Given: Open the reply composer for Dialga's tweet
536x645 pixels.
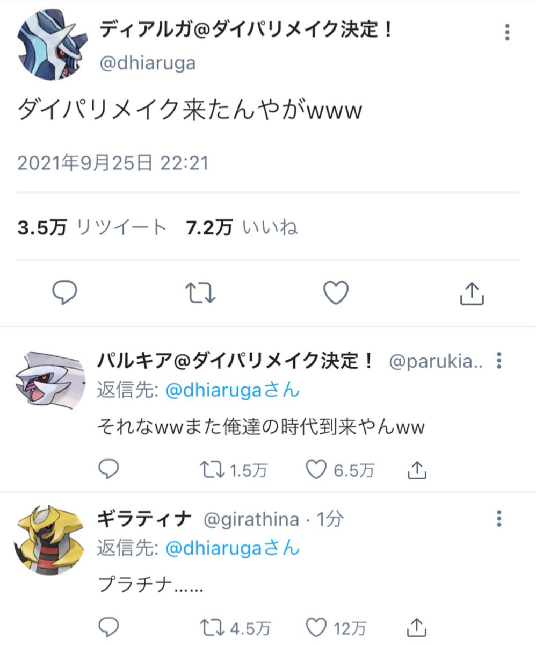Looking at the screenshot, I should [64, 293].
